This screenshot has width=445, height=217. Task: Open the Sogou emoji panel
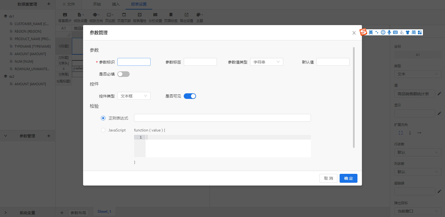[x=383, y=32]
